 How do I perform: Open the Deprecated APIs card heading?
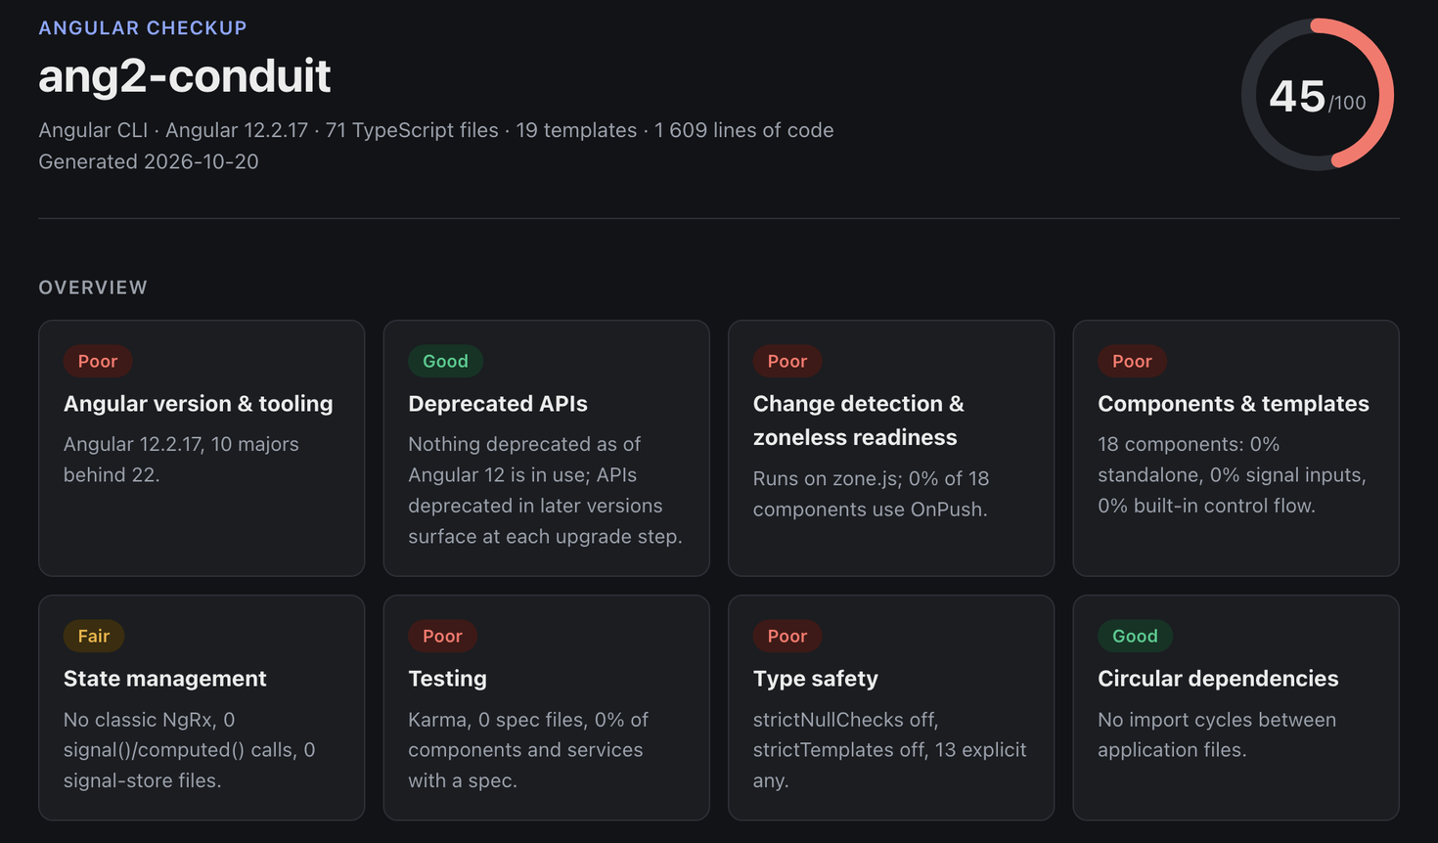[498, 403]
